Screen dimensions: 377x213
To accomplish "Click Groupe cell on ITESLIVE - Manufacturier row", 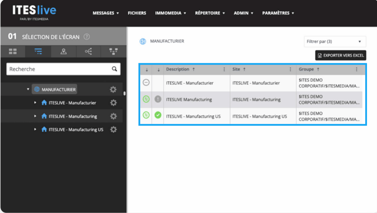I will [x=329, y=83].
